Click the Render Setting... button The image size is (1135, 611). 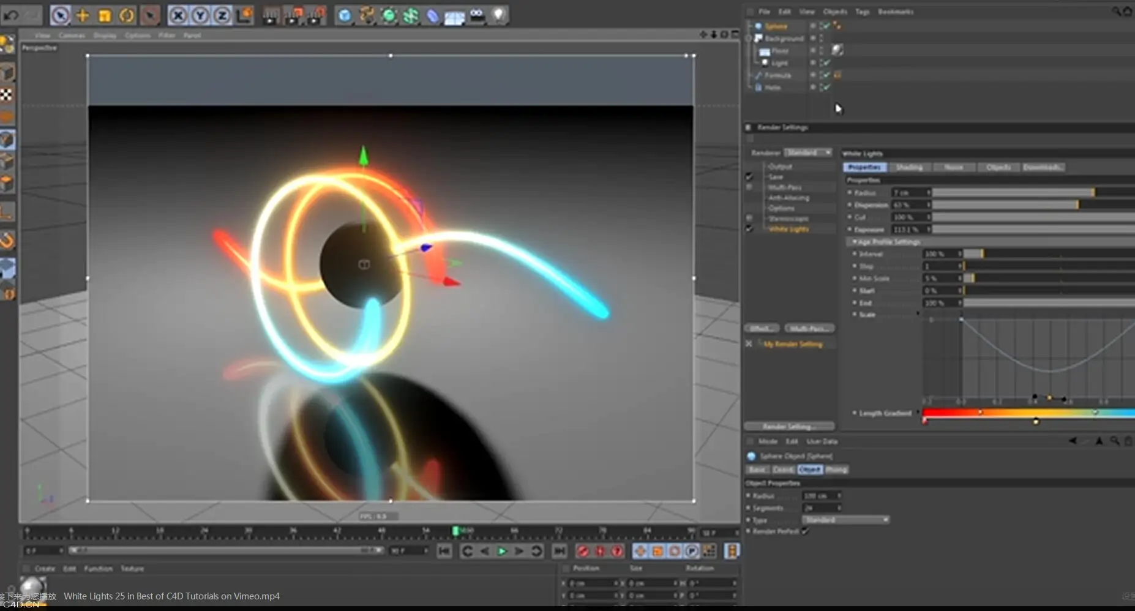point(789,426)
